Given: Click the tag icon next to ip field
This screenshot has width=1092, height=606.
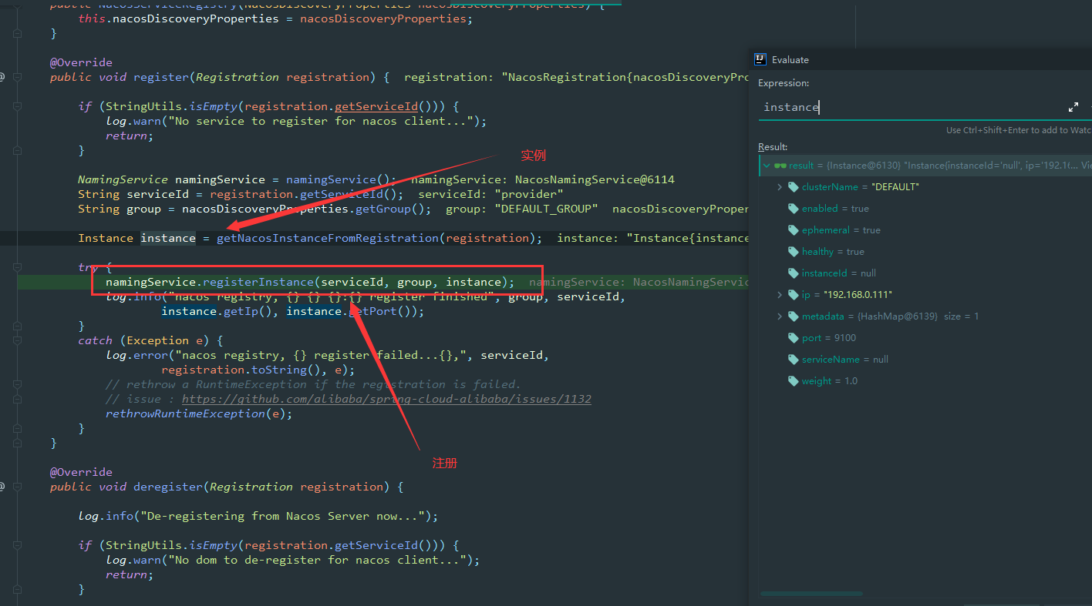Looking at the screenshot, I should click(793, 295).
